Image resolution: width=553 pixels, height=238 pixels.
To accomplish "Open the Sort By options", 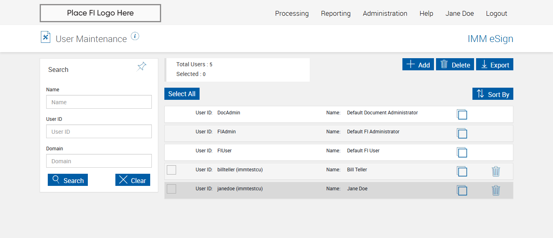I will pos(493,94).
